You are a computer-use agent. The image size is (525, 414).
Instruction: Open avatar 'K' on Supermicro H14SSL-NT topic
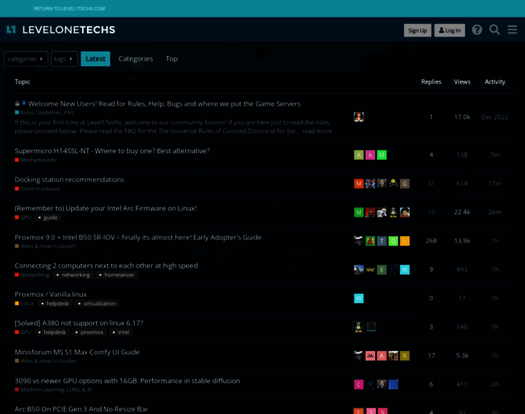pyautogui.click(x=370, y=155)
